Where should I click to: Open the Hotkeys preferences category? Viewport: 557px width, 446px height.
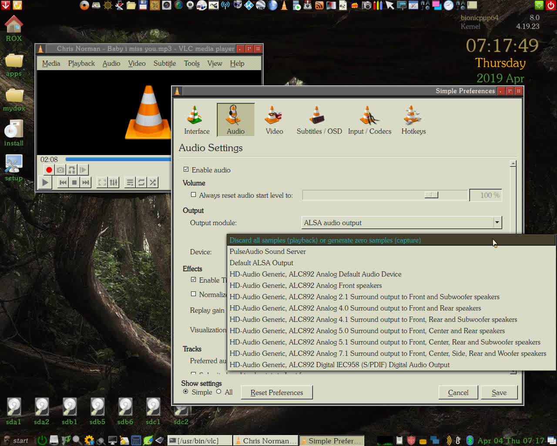(x=413, y=120)
